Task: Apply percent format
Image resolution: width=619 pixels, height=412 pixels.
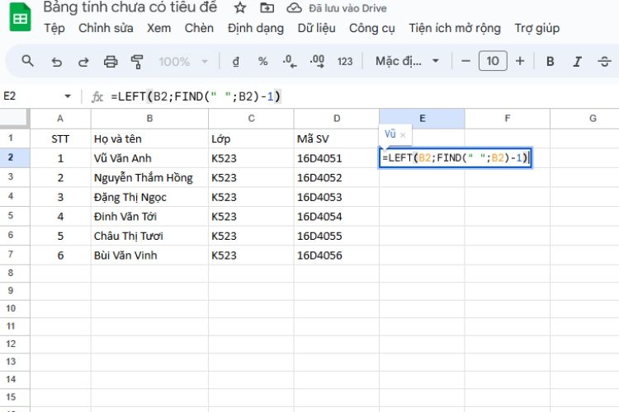Action: point(263,62)
